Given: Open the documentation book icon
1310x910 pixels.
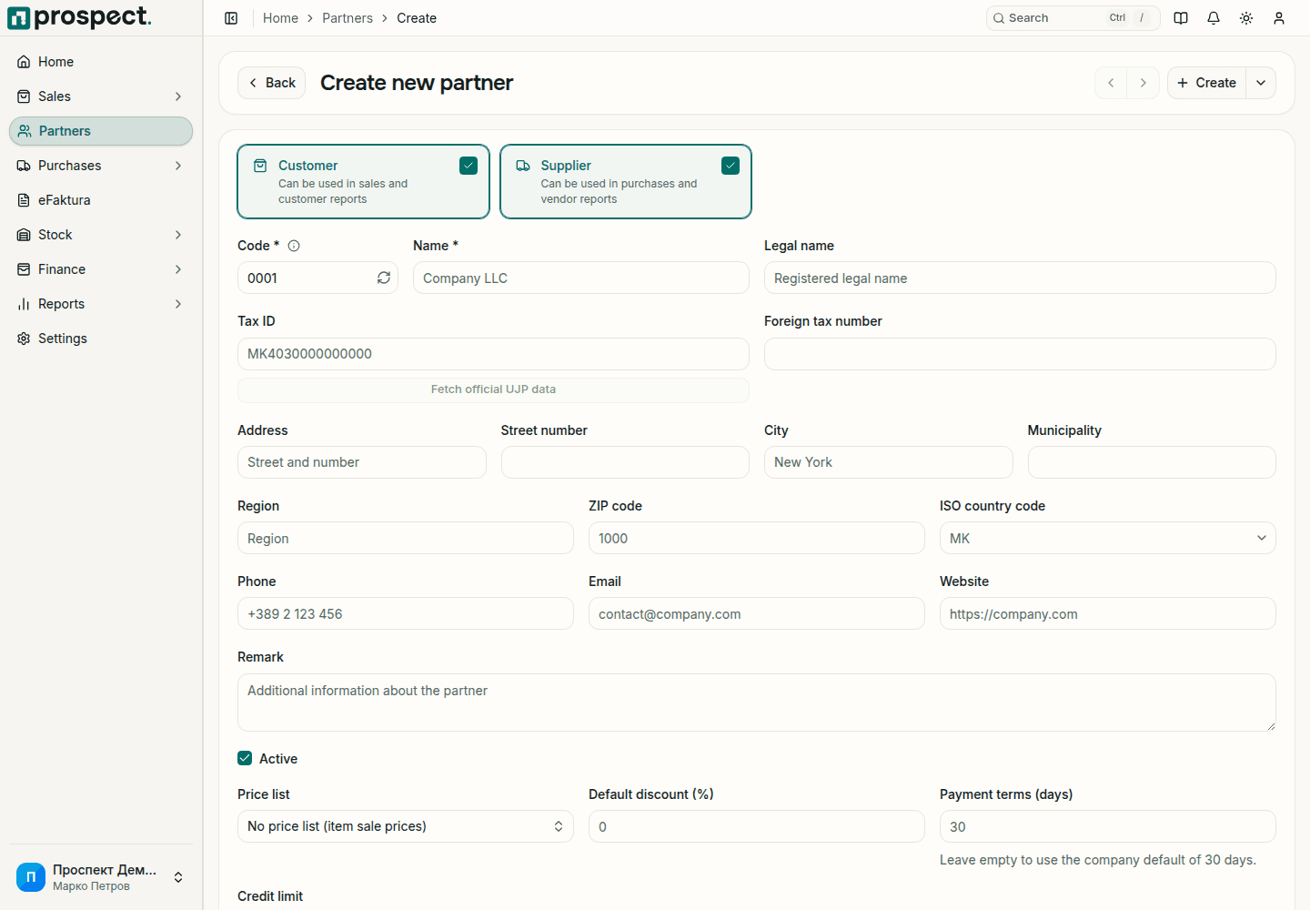Looking at the screenshot, I should pyautogui.click(x=1181, y=18).
